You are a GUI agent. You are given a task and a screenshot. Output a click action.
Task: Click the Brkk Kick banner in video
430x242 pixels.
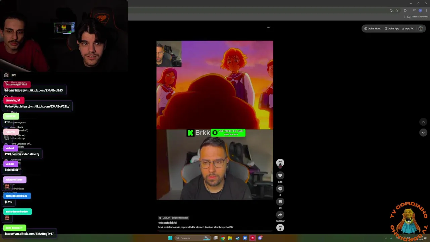[216, 133]
